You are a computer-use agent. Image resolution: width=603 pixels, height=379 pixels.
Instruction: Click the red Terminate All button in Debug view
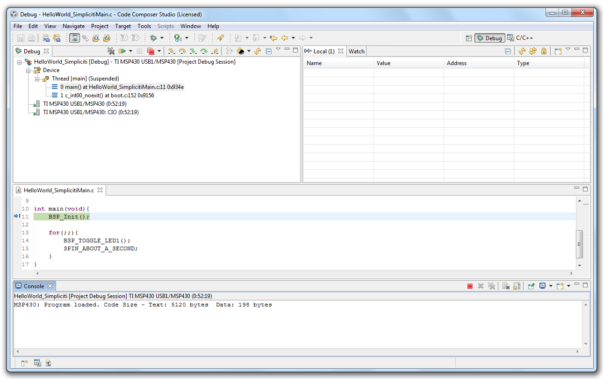(x=151, y=51)
